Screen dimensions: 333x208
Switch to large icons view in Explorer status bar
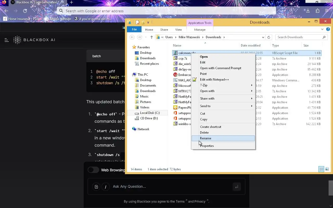[327, 169]
